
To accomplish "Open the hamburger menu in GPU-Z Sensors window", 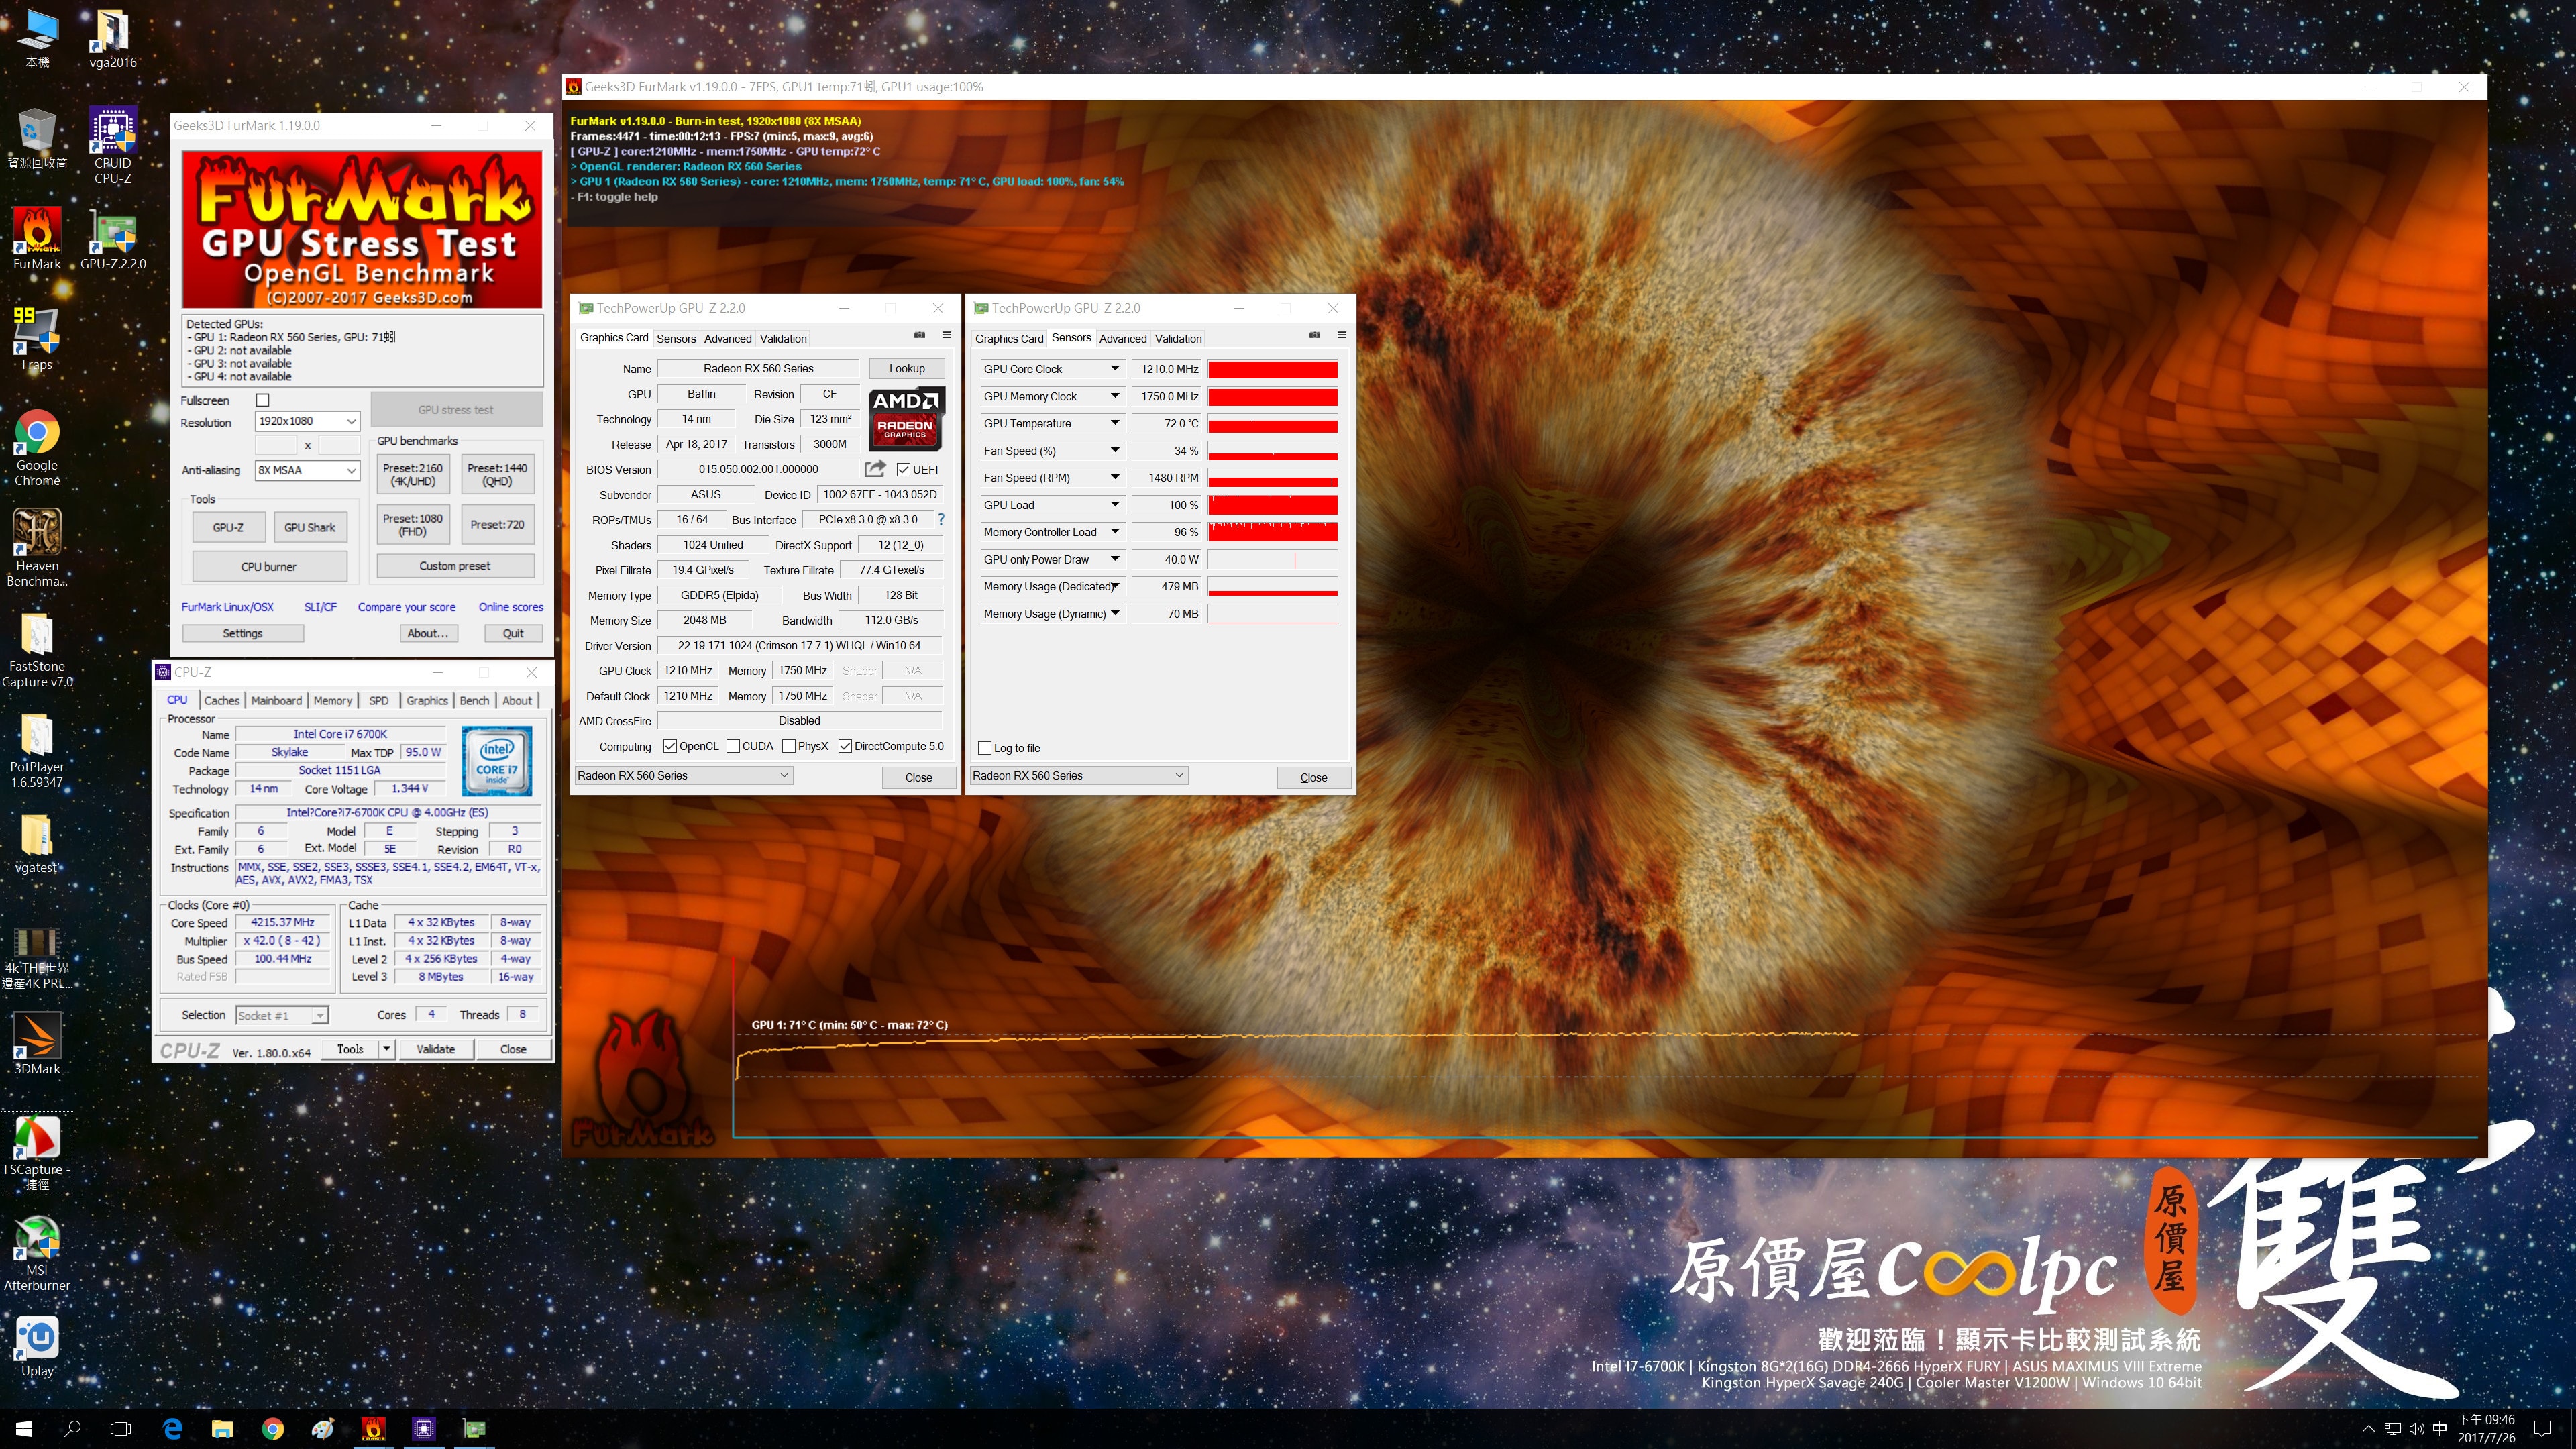I will (1341, 335).
